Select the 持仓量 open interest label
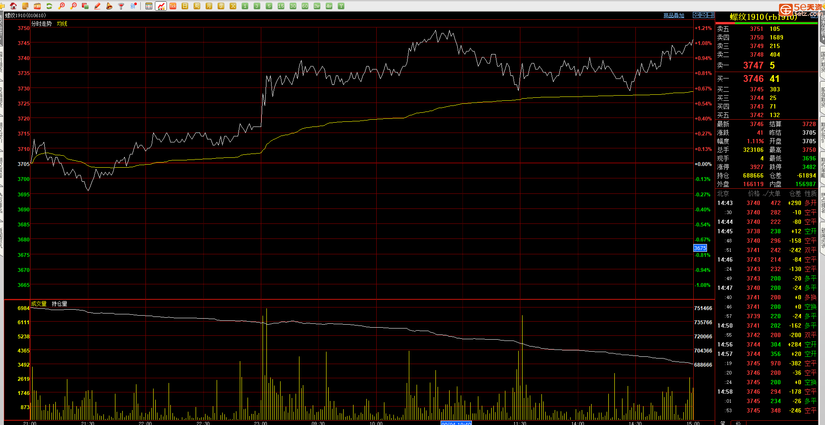This screenshot has width=825, height=425. 59,304
